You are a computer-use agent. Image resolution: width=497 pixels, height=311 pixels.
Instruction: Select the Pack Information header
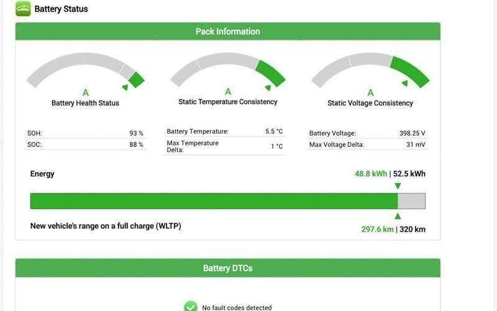[227, 32]
